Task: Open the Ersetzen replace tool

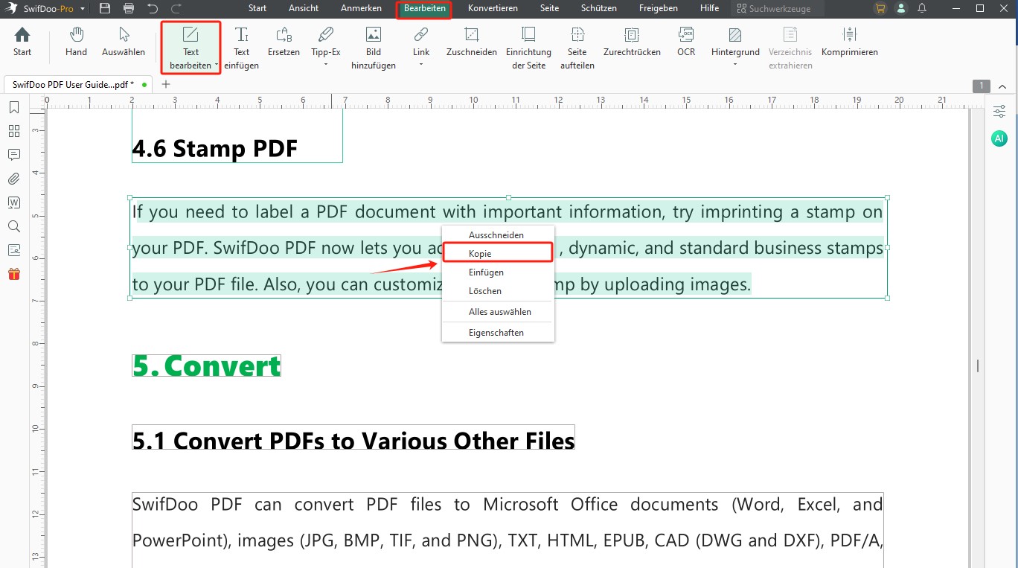Action: pyautogui.click(x=284, y=42)
